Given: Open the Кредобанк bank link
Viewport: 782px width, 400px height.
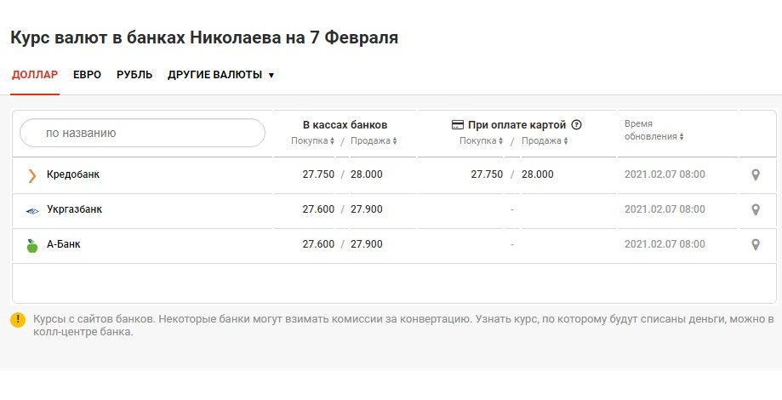Looking at the screenshot, I should [x=73, y=174].
